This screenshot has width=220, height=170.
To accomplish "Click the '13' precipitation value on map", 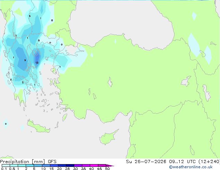I will coord(37,62).
